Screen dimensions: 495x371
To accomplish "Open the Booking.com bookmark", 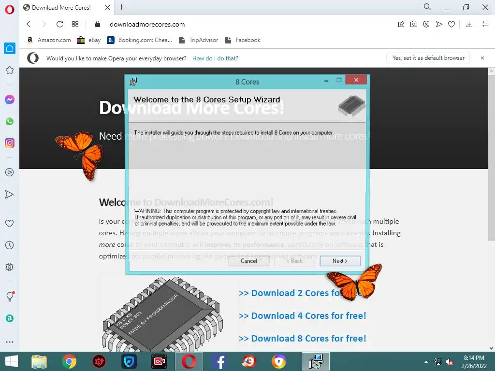I will (140, 40).
